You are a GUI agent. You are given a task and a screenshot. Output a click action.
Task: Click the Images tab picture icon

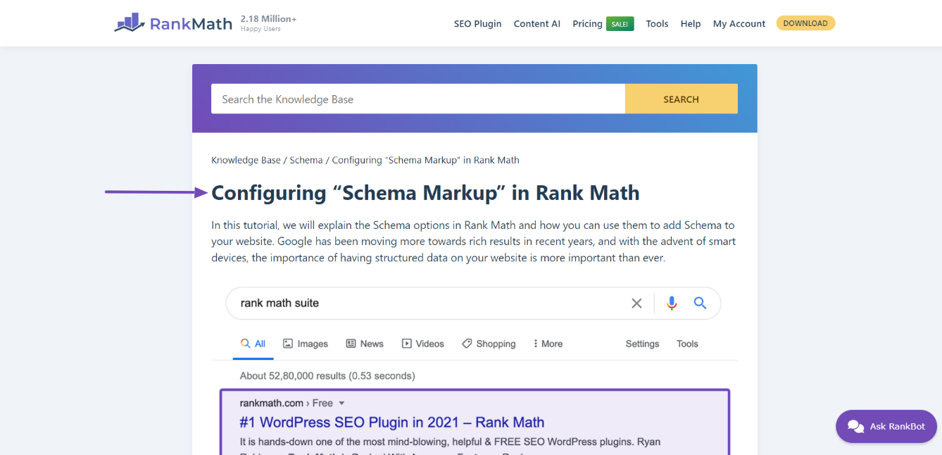point(288,344)
